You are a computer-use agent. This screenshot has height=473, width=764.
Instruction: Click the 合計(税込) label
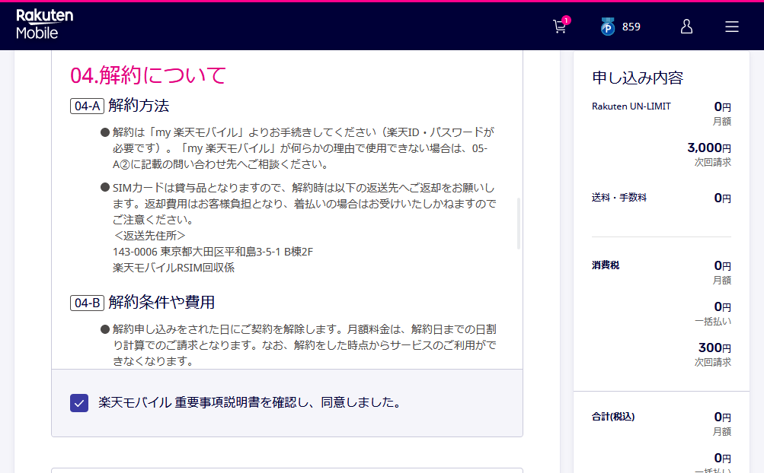tap(613, 417)
